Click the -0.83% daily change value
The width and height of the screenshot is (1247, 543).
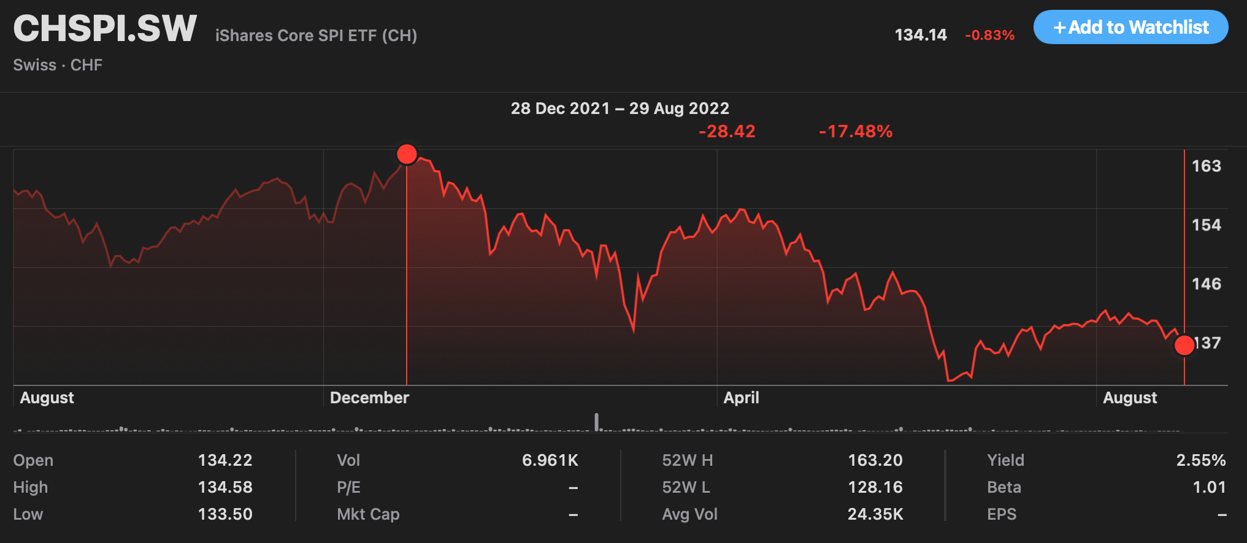(989, 35)
